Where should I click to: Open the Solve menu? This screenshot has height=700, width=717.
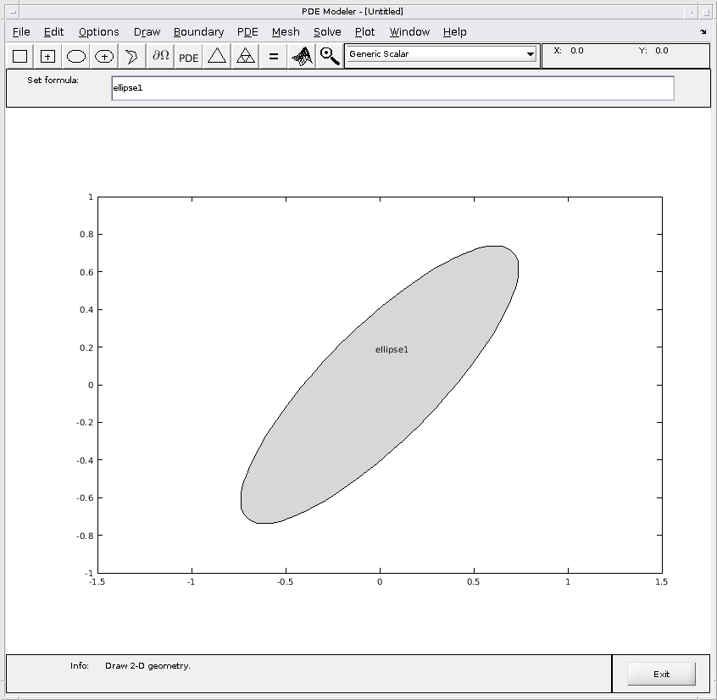coord(327,32)
